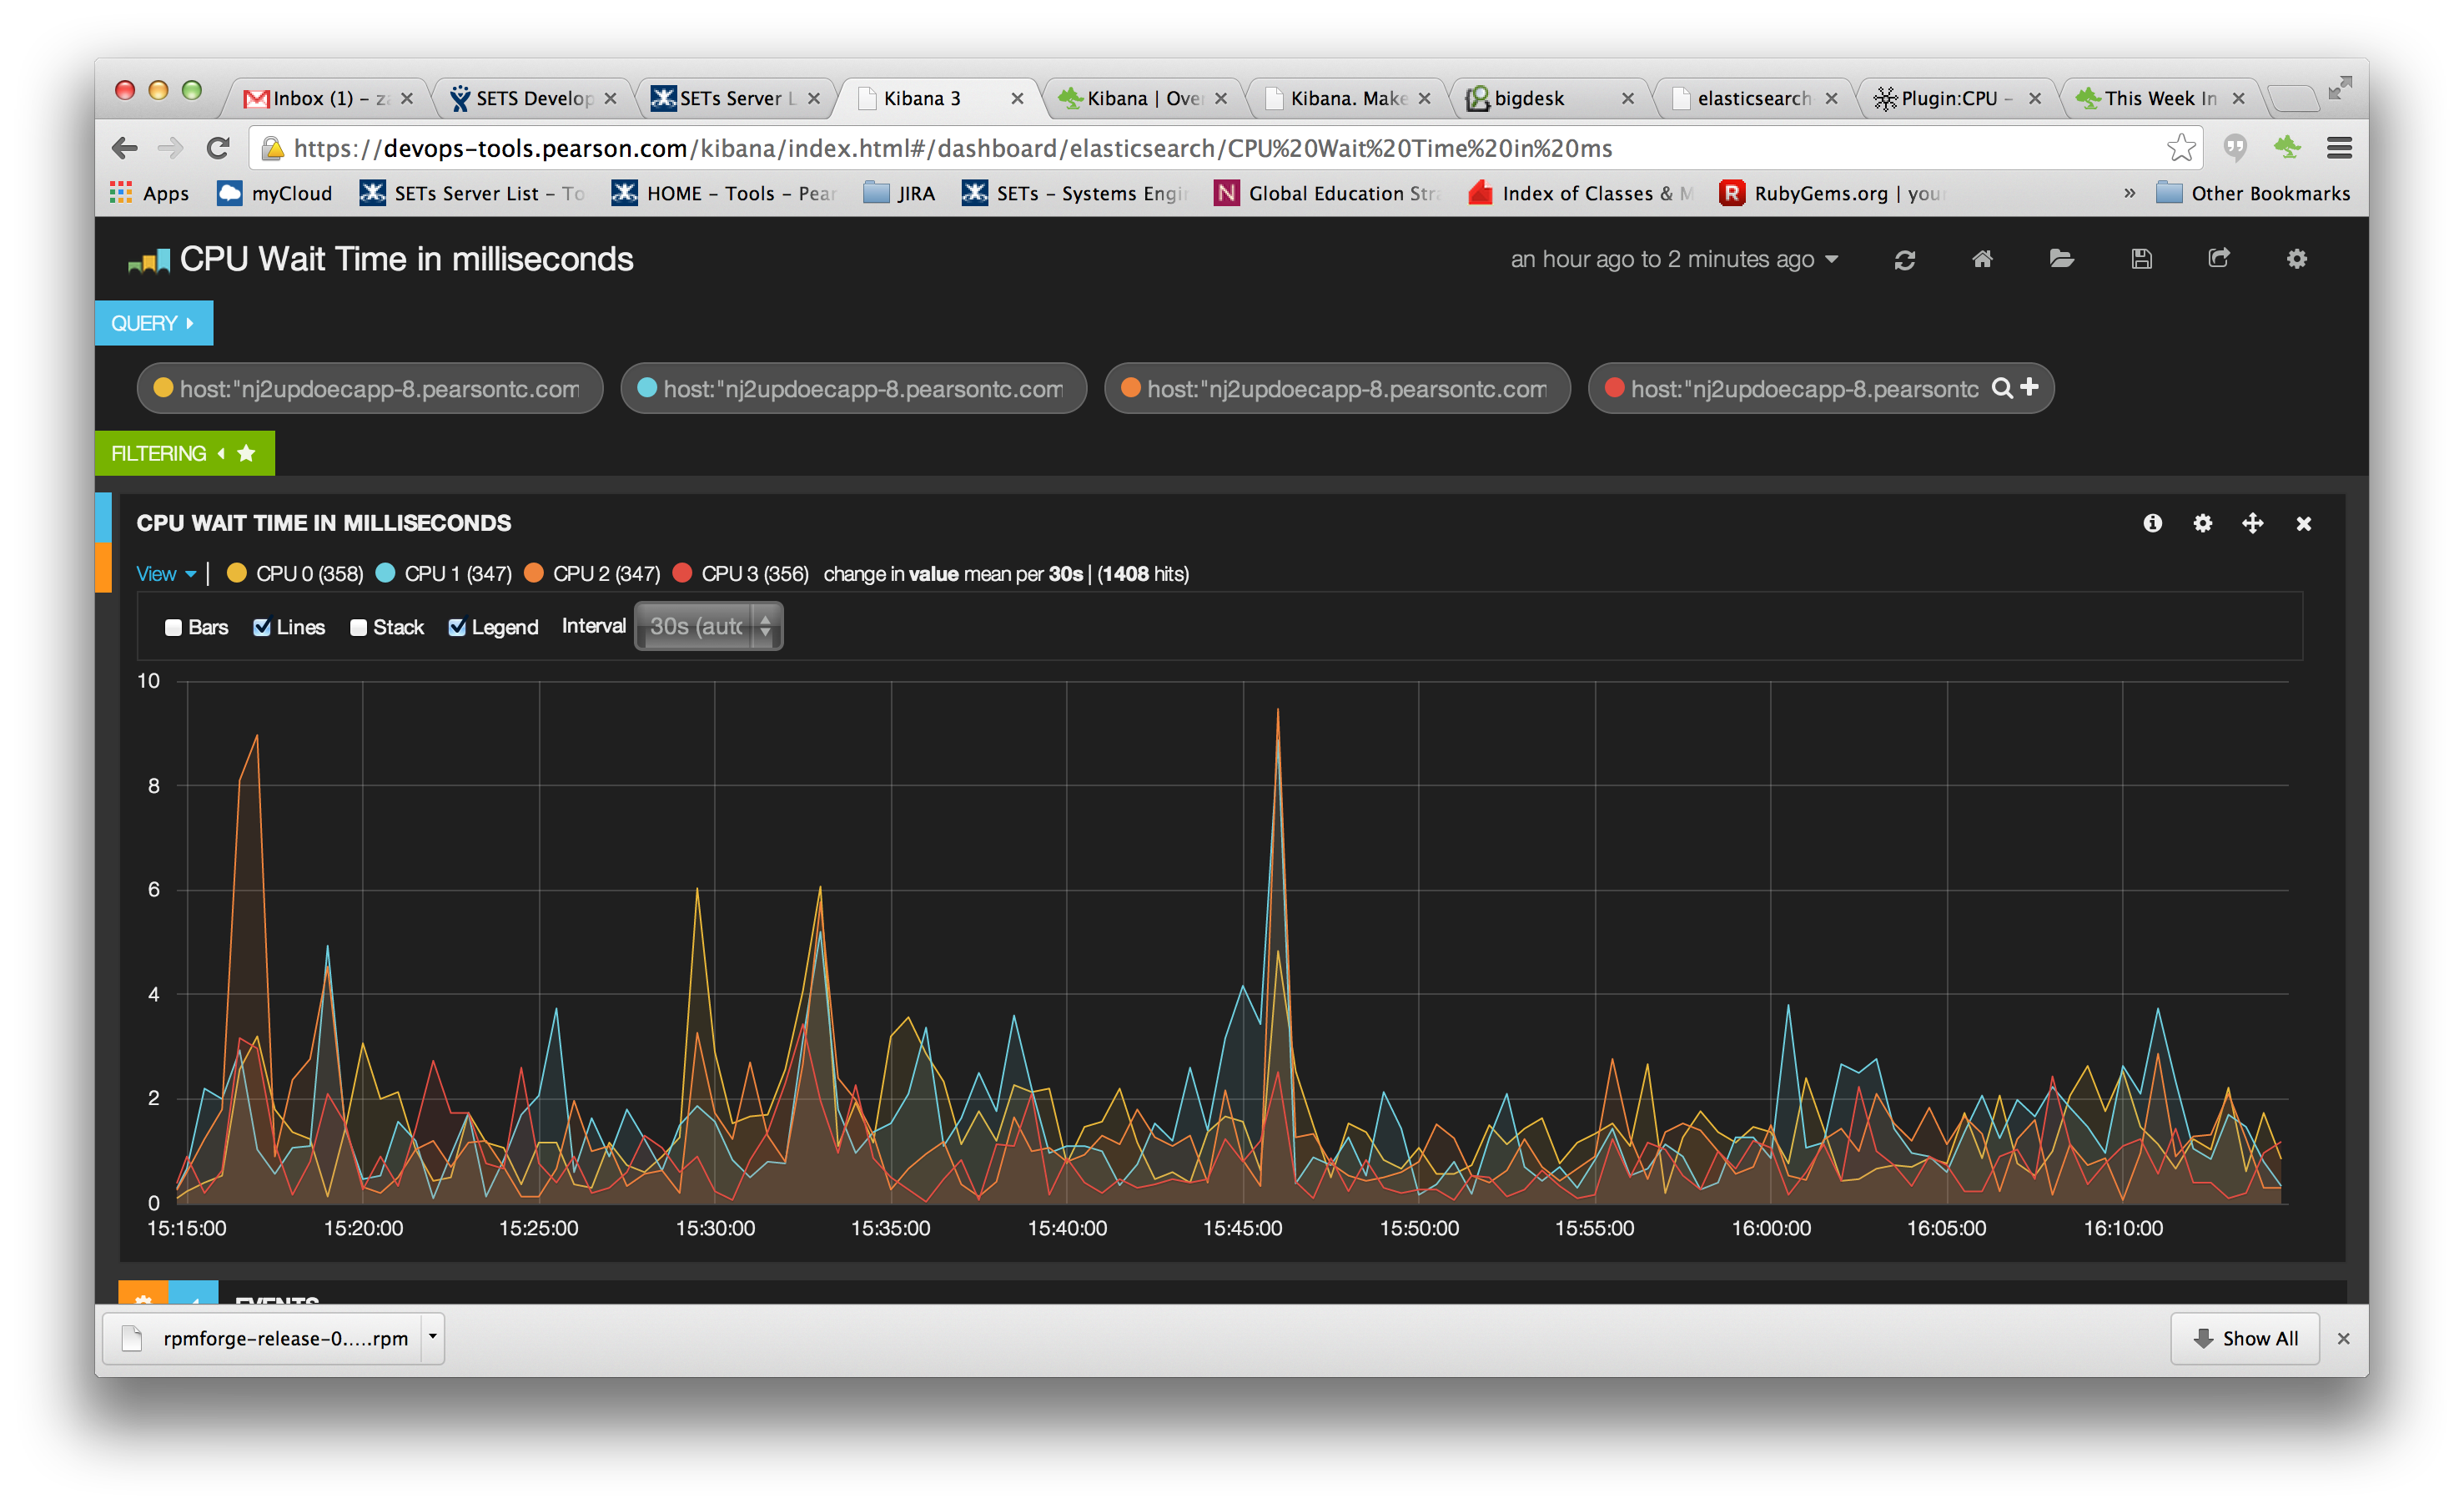Remove the CPU wait time panel

[x=2304, y=524]
